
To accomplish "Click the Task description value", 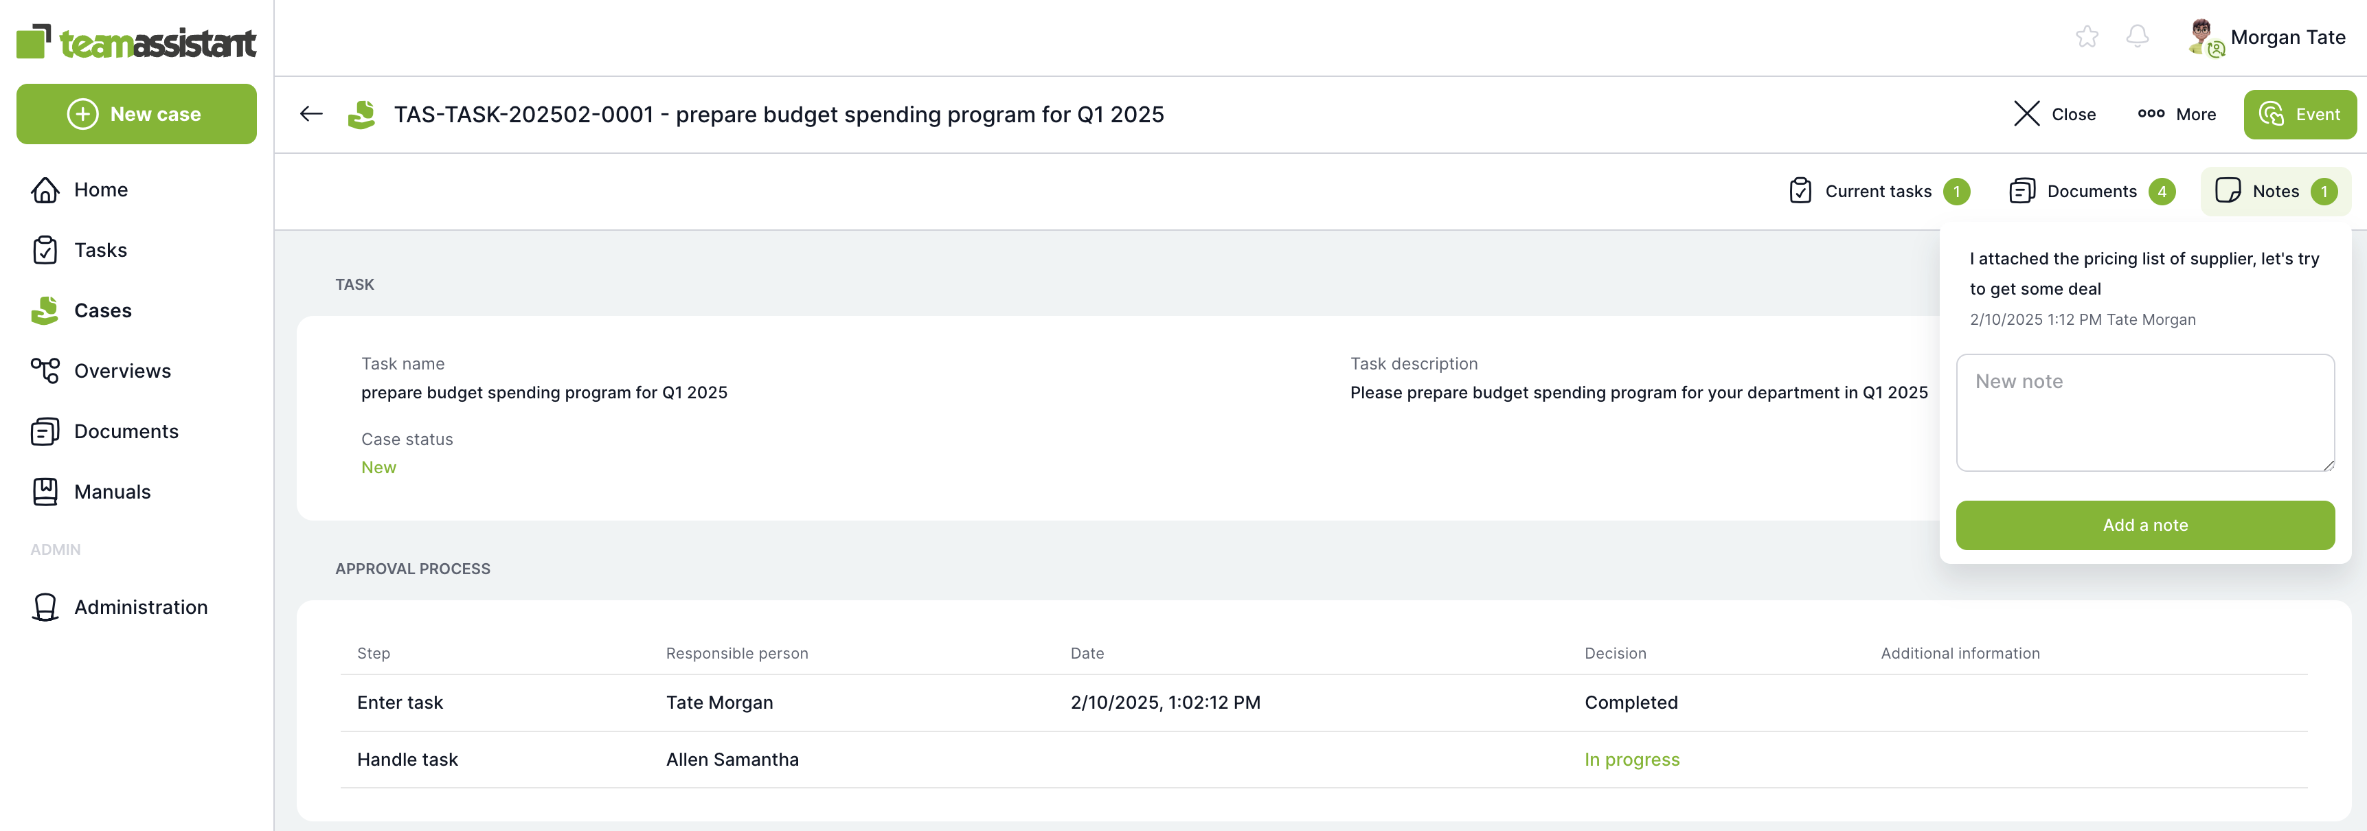I will [x=1638, y=393].
